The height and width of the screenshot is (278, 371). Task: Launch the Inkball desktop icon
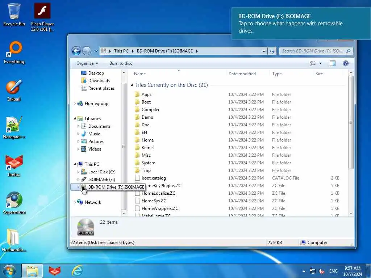pyautogui.click(x=14, y=90)
